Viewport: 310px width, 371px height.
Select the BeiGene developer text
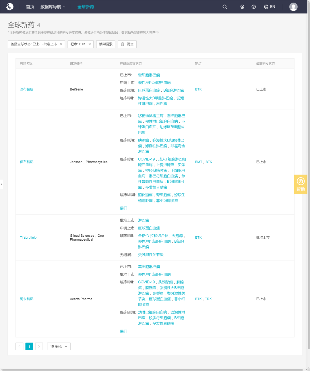coord(76,89)
